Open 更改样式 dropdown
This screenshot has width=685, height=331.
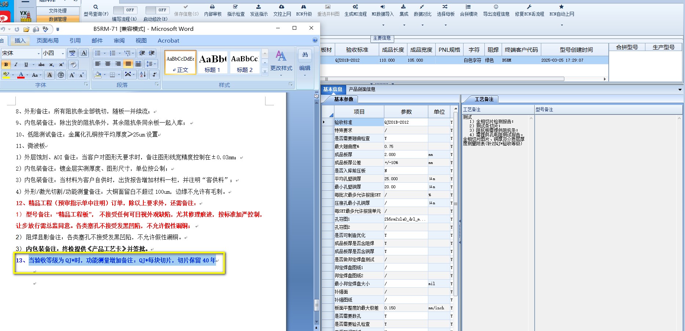tap(281, 63)
